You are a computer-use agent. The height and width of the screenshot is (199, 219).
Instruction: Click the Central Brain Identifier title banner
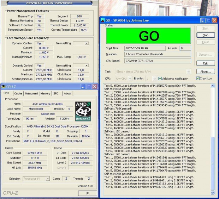pos(49,3)
